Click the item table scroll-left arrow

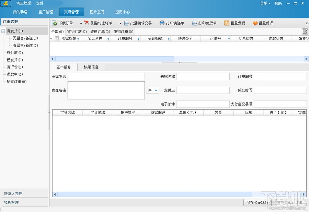point(55,194)
